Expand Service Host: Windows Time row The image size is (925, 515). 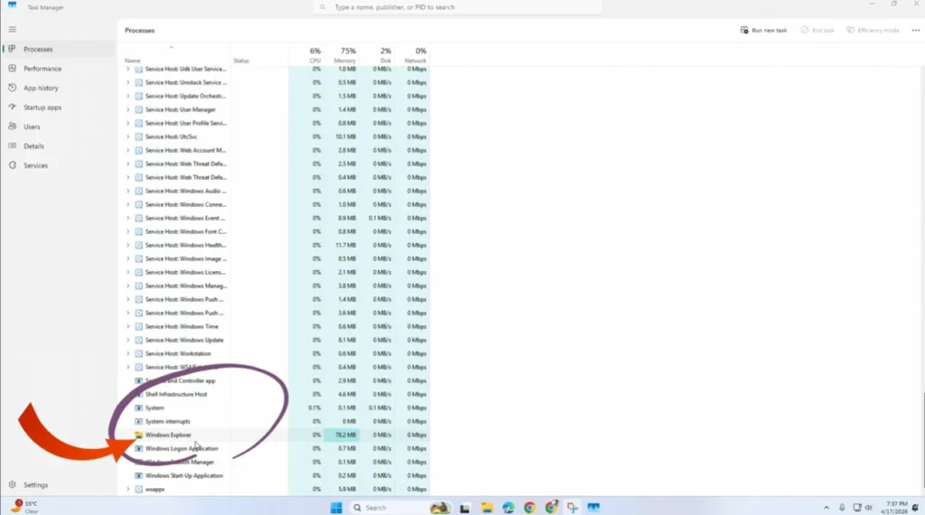point(128,326)
